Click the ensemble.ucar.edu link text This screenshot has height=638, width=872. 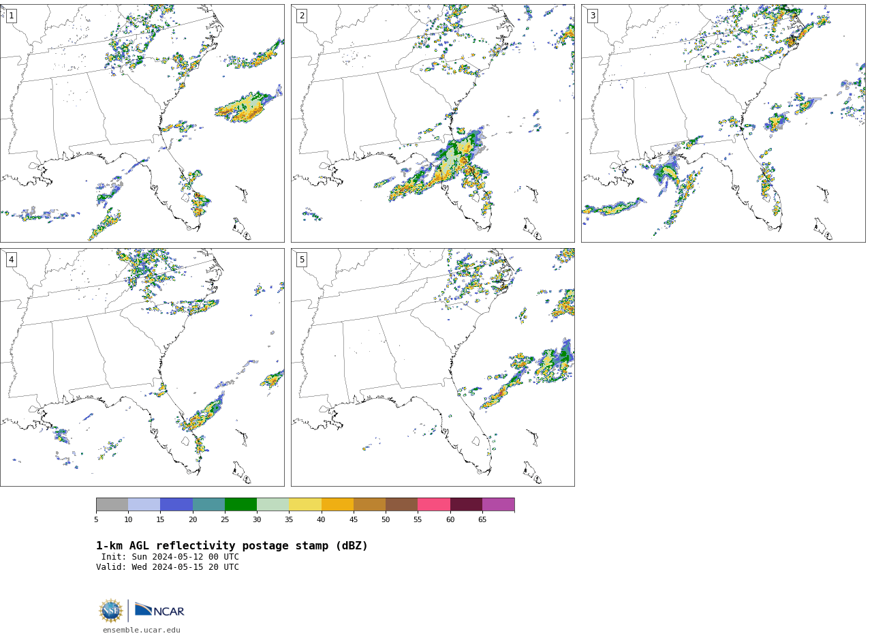142,631
